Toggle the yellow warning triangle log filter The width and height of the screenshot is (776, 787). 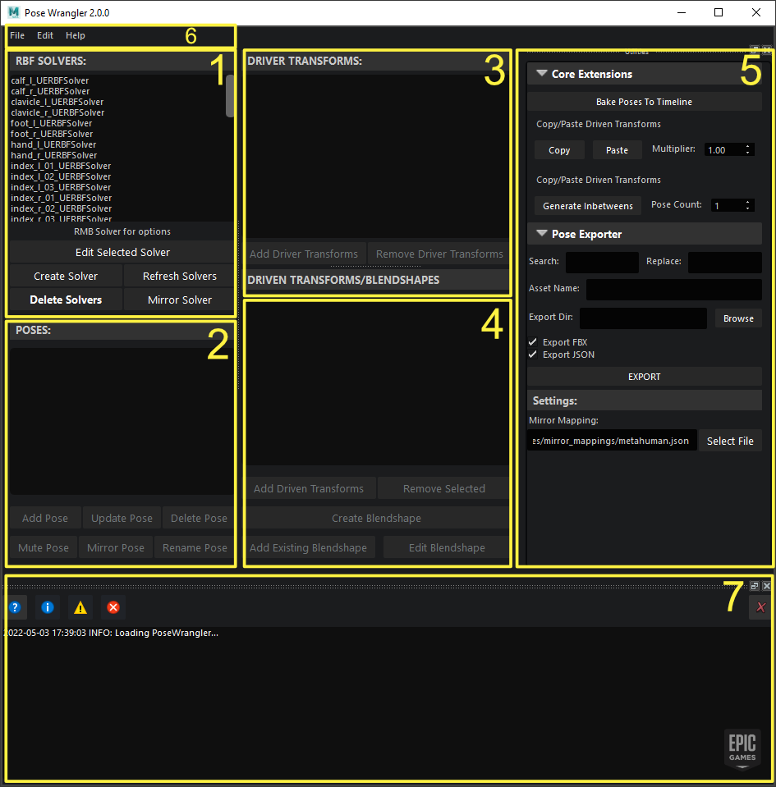80,607
